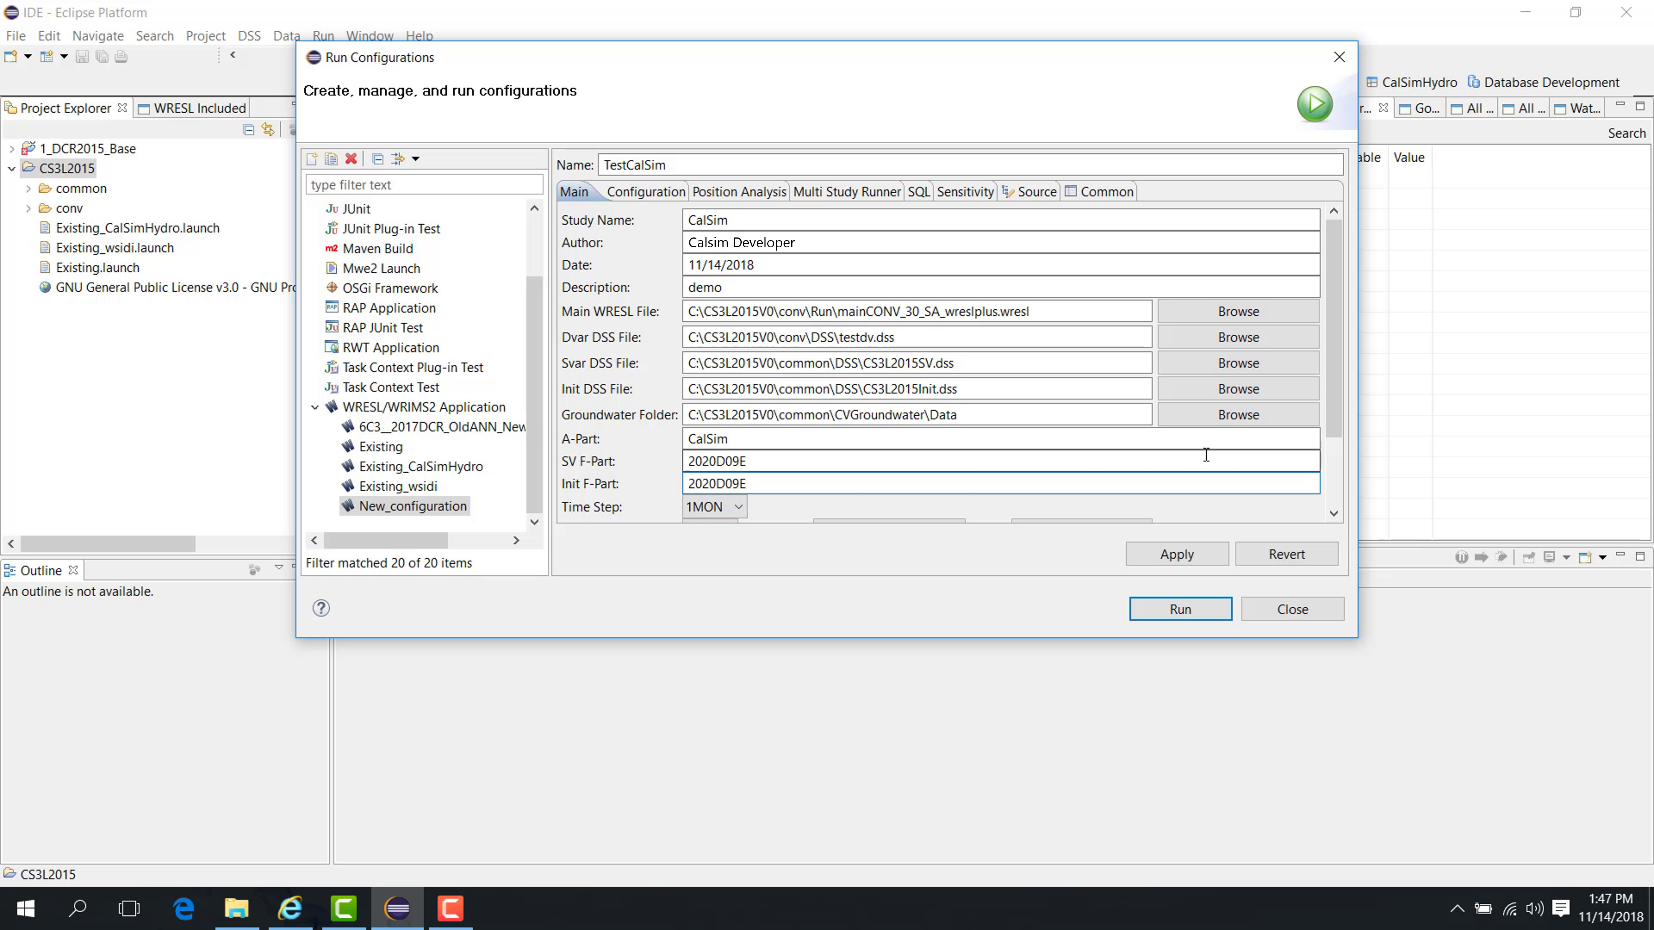
Task: Open the Time Step 1MON dropdown
Action: pos(715,507)
